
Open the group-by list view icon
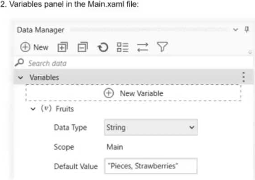coord(123,47)
